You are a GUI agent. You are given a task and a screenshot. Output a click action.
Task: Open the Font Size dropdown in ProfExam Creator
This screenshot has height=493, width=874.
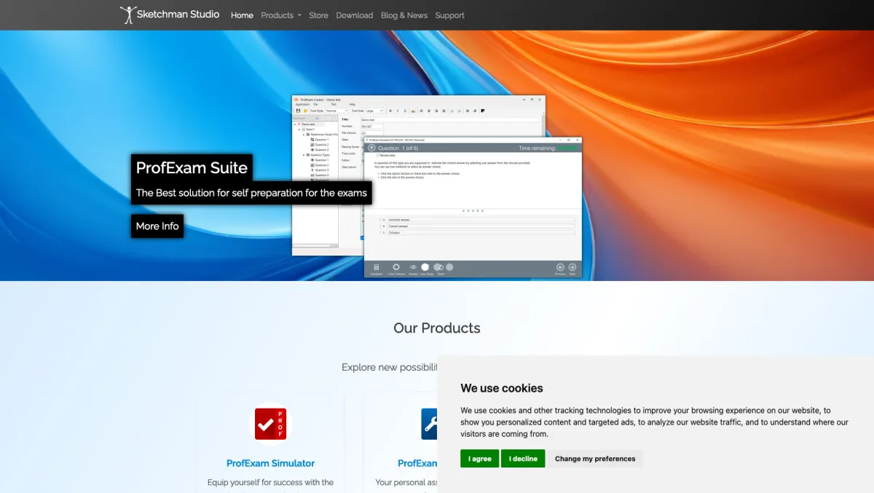(374, 111)
